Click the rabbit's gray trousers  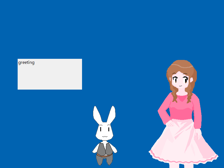[104, 160]
